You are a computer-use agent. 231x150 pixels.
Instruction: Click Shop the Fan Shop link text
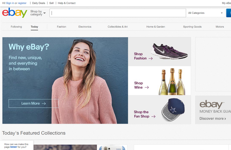tap(142, 114)
